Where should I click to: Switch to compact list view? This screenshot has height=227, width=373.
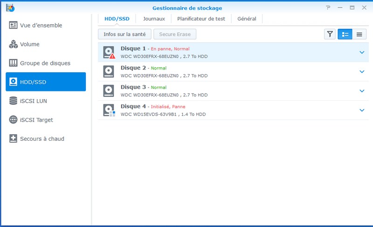(x=359, y=34)
